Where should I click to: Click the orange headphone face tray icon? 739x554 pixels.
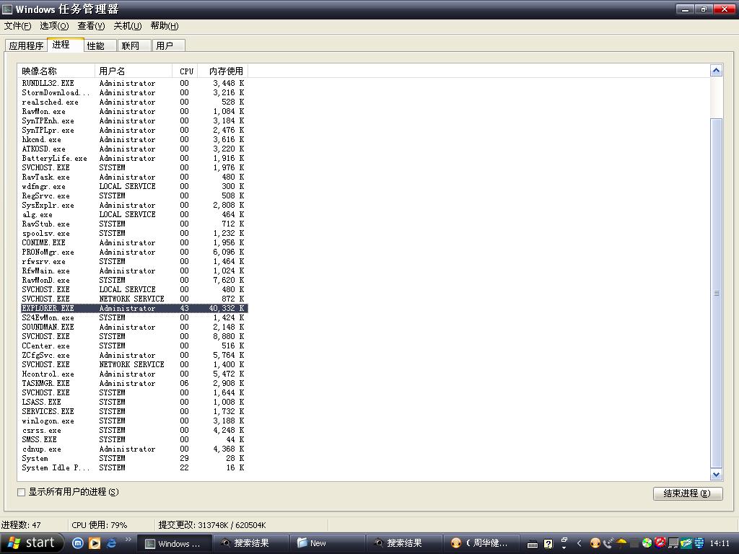(595, 543)
